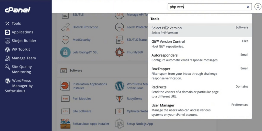Image resolution: width=262 pixels, height=131 pixels.
Task: Select the Redirects search result
Action: (x=200, y=92)
